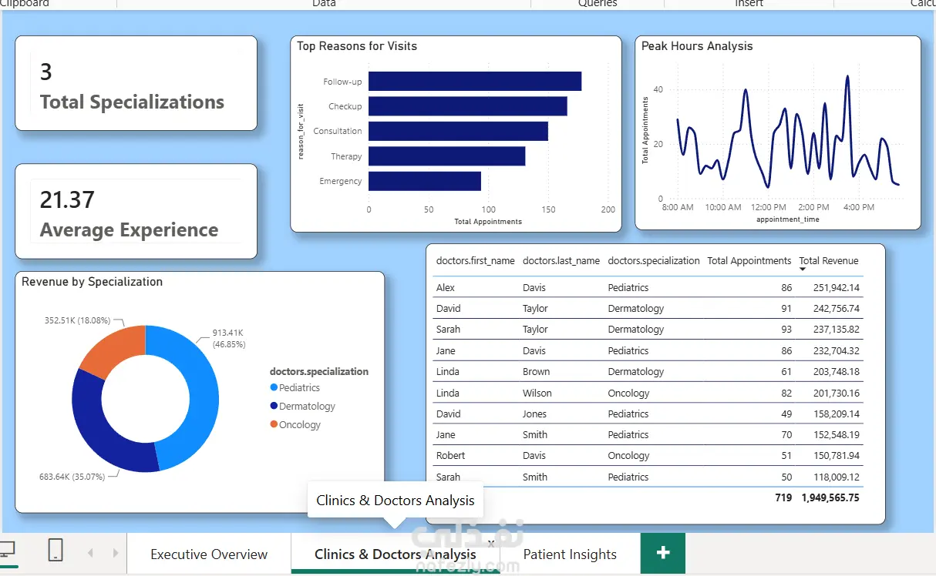The height and width of the screenshot is (576, 936).
Task: Go to previous page tabs arrow
Action: [x=90, y=553]
